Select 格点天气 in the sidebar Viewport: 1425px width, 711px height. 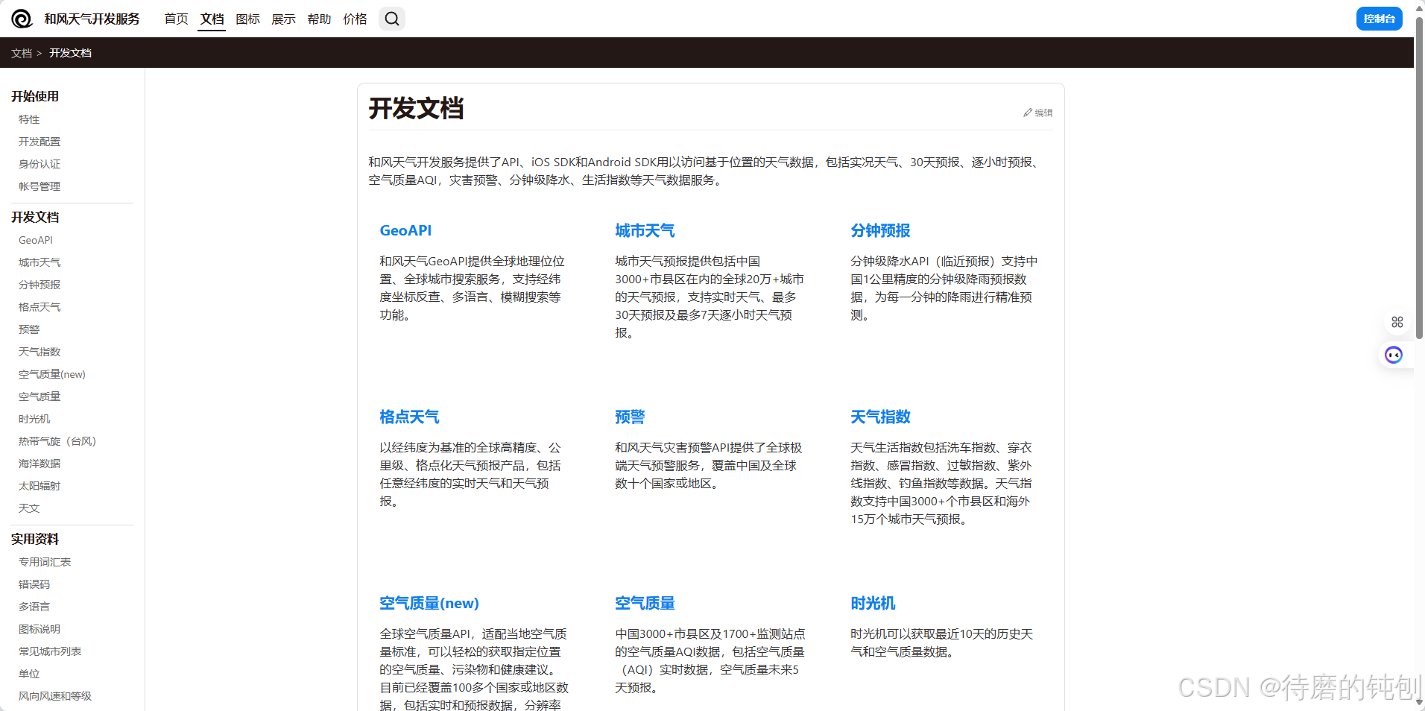click(40, 307)
